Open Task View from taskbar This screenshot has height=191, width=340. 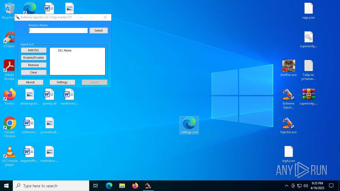tap(96, 186)
